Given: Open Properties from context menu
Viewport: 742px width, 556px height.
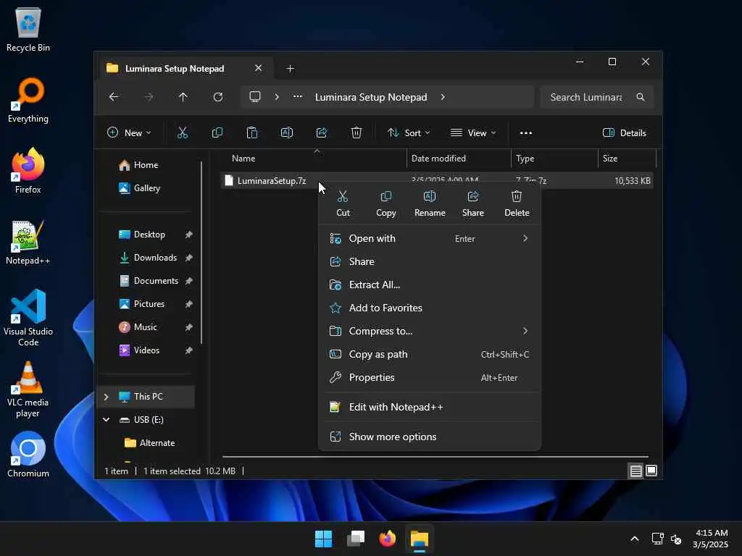Looking at the screenshot, I should tap(430, 377).
